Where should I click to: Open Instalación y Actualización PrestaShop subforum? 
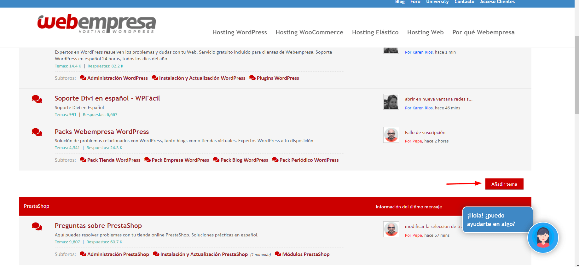click(x=204, y=254)
